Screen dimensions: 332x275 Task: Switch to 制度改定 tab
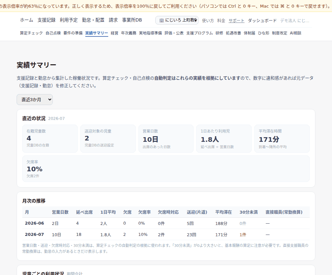point(280,33)
